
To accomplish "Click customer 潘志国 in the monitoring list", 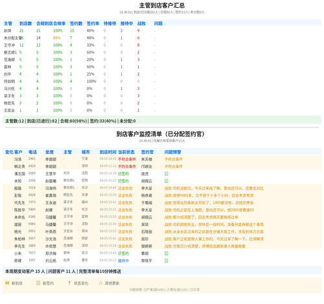I will (19, 174).
